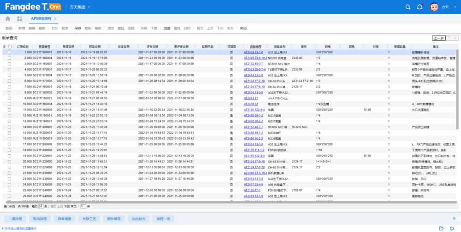
Task: Tick the checkbox for order SC2111170004
Action: 10,75
